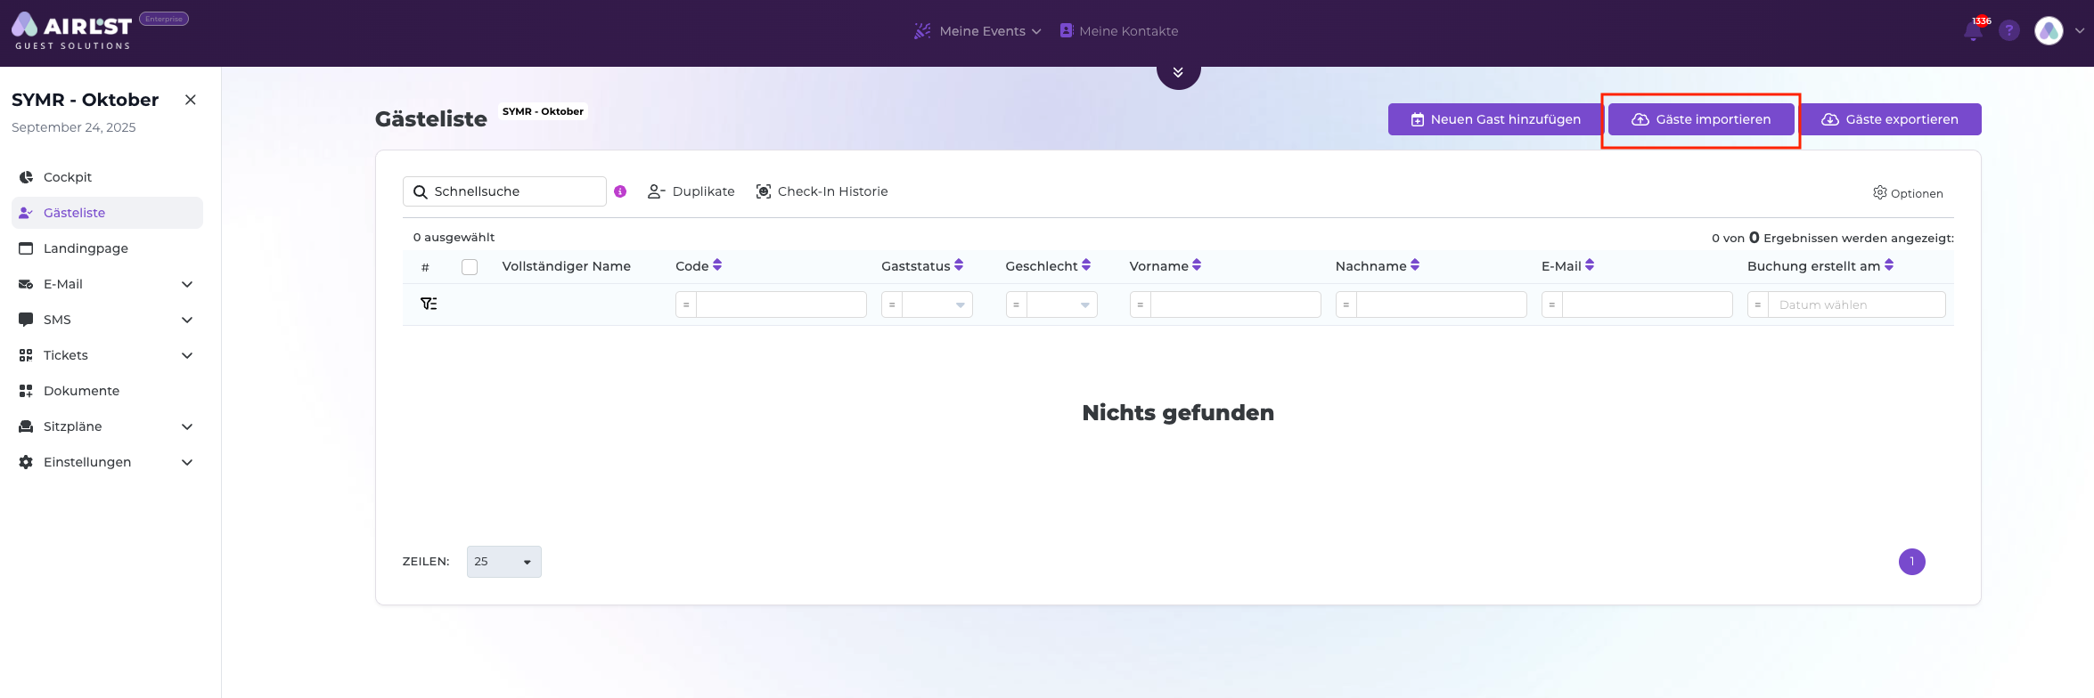This screenshot has width=2094, height=698.
Task: Expand the E-Mail sidebar section
Action: pos(187,284)
